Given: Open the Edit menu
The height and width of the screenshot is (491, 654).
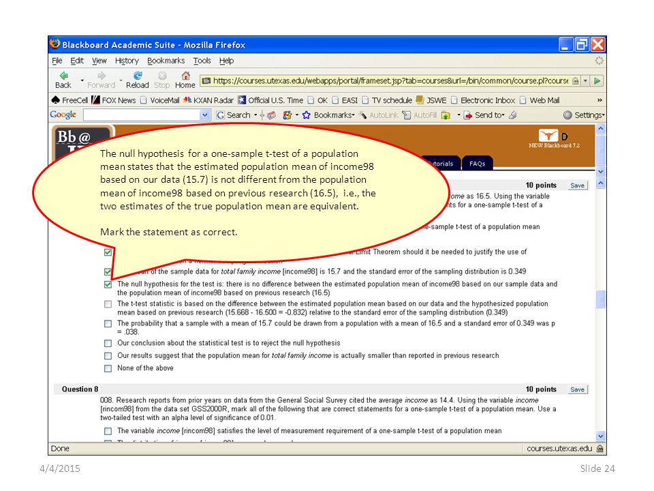Looking at the screenshot, I should coord(77,61).
